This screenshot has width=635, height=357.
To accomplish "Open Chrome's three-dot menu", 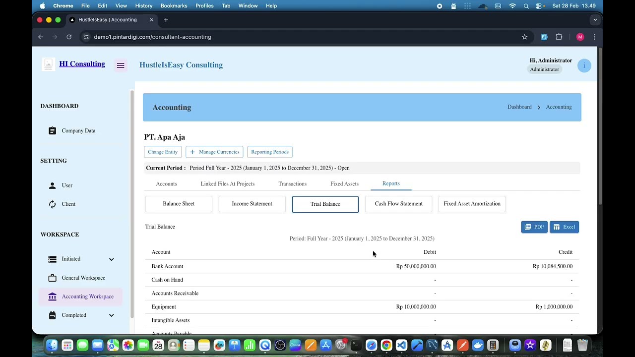I will (594, 37).
